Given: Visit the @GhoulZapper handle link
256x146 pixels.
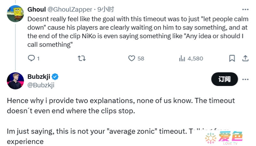Looking at the screenshot, I should [70, 10].
